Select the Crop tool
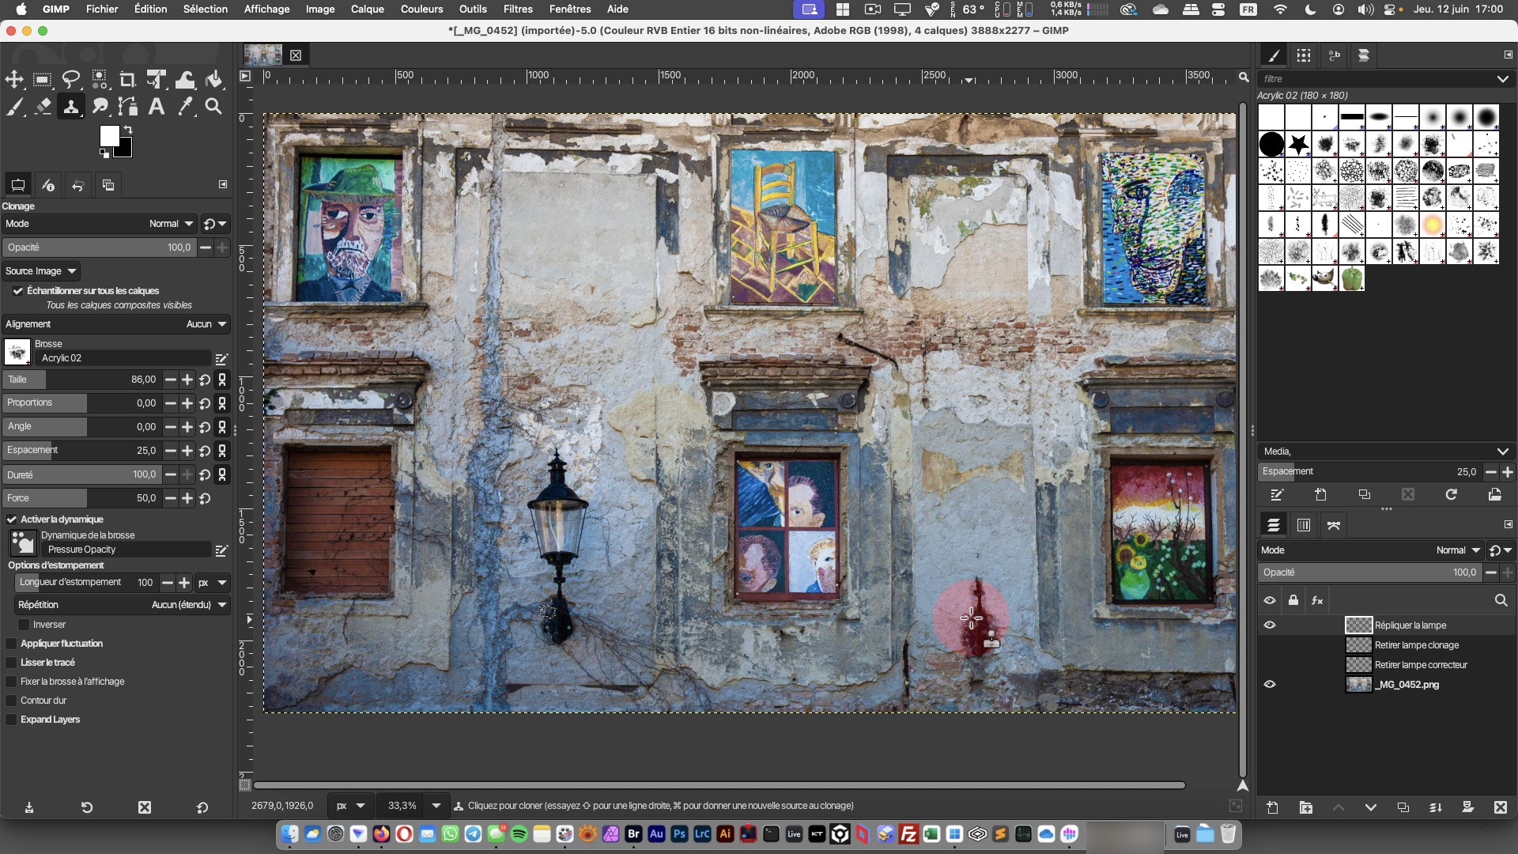Image resolution: width=1518 pixels, height=854 pixels. [127, 79]
